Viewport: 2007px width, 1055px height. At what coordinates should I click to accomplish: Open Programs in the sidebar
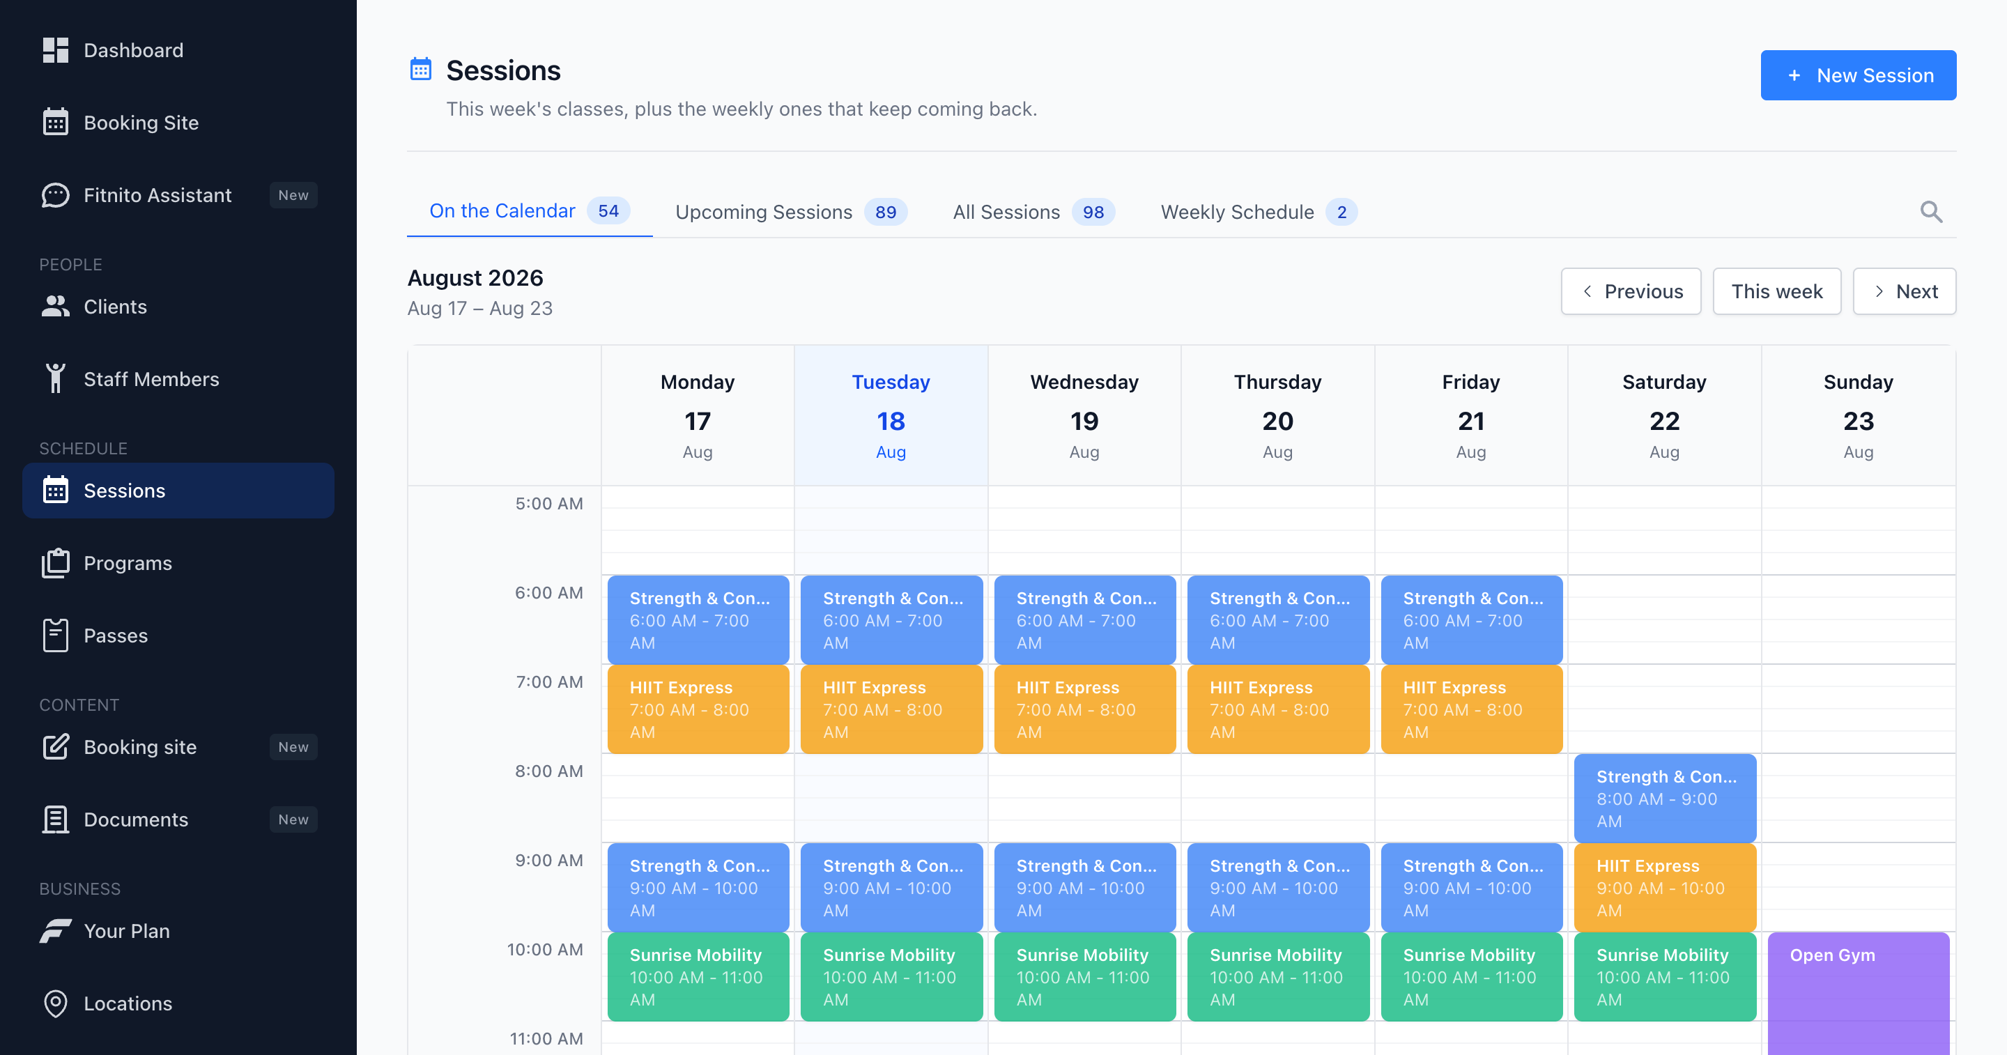(178, 562)
